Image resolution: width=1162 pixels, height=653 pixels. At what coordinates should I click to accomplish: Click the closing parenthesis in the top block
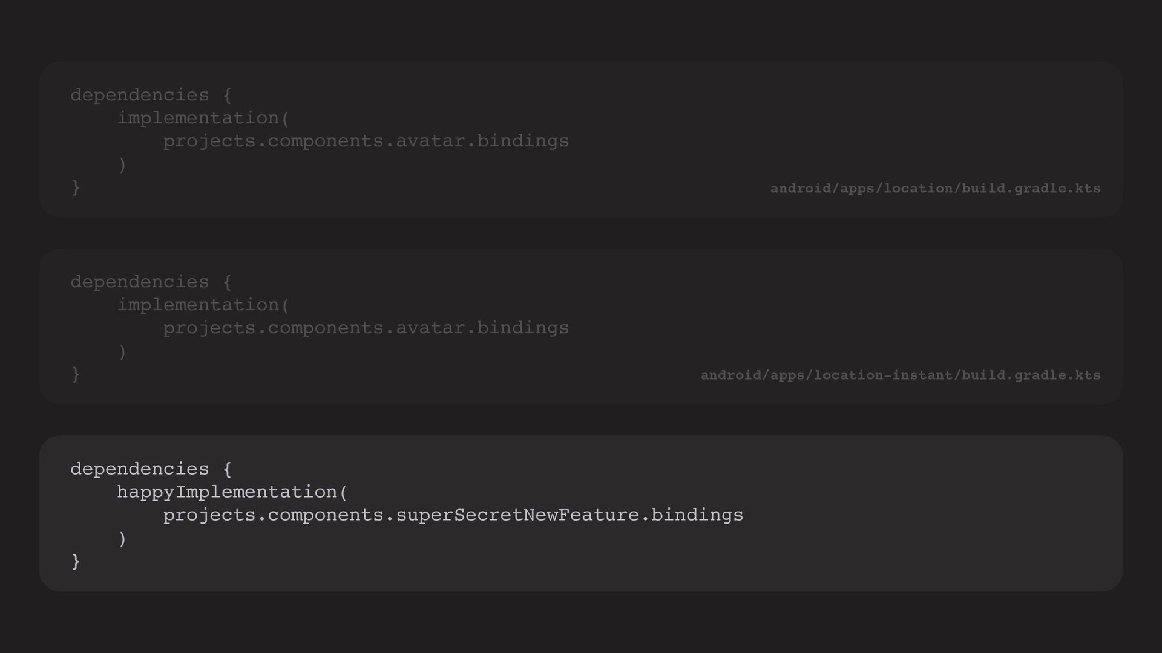[x=122, y=164]
